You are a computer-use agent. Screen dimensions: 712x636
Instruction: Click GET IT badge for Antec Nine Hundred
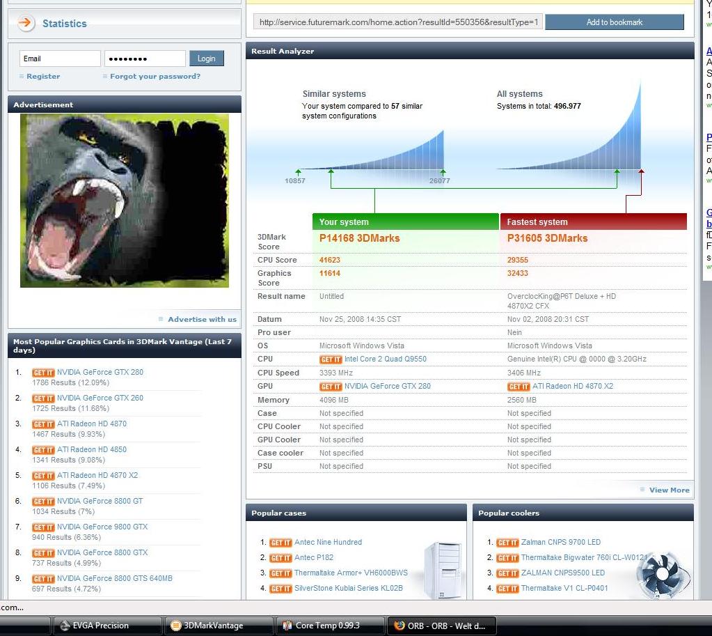(x=280, y=543)
